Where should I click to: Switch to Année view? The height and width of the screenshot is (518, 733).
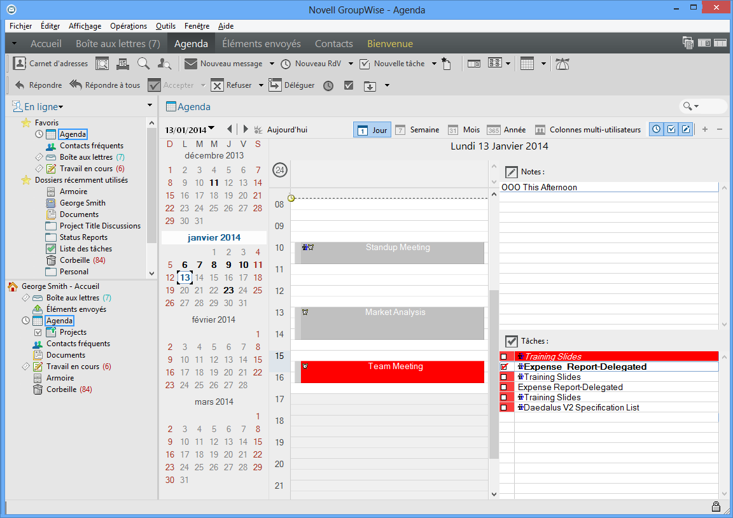[x=506, y=130]
